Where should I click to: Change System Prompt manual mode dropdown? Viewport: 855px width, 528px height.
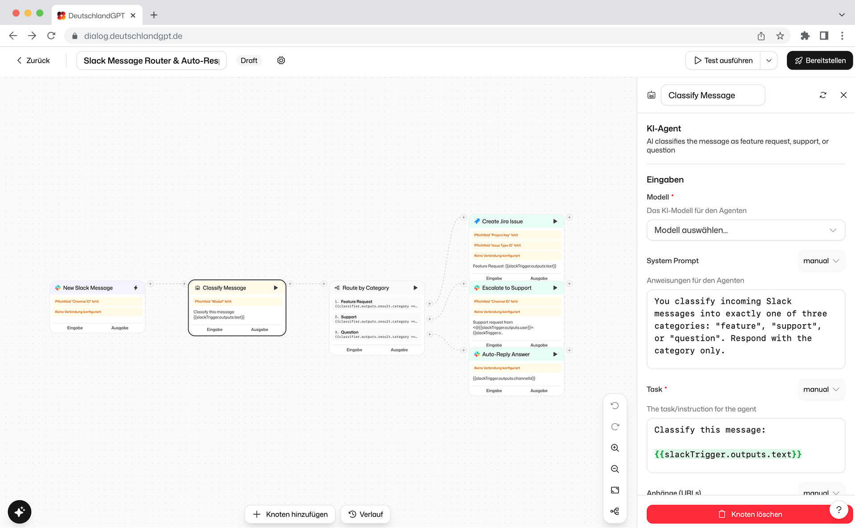tap(821, 261)
